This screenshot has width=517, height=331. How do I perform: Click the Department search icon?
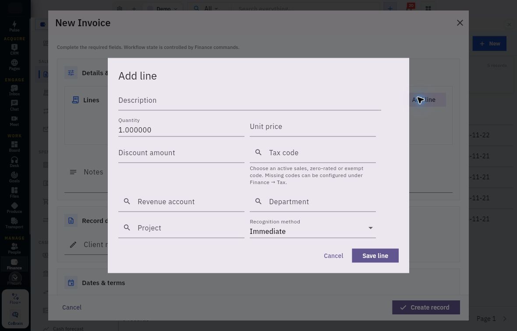pyautogui.click(x=258, y=202)
